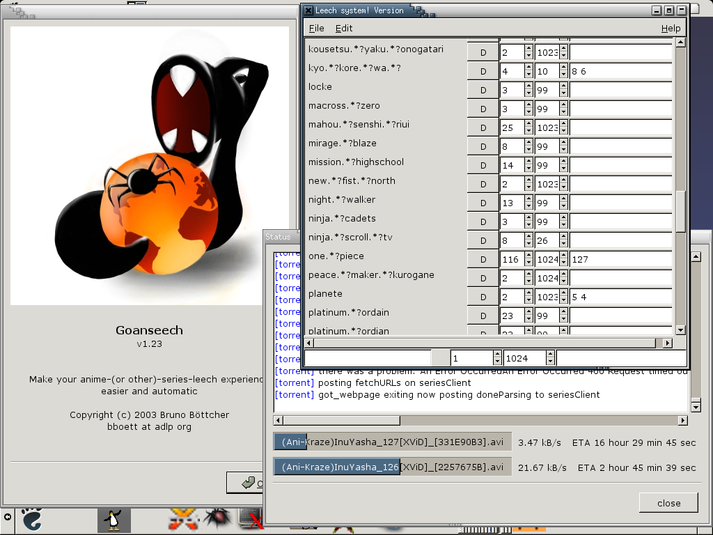Open the File menu
The width and height of the screenshot is (713, 535).
pos(316,28)
